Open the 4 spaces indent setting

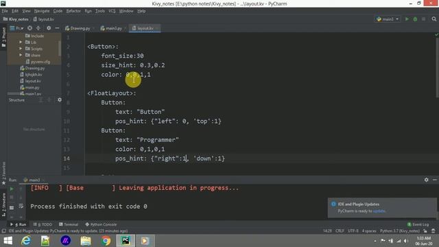[369, 231]
